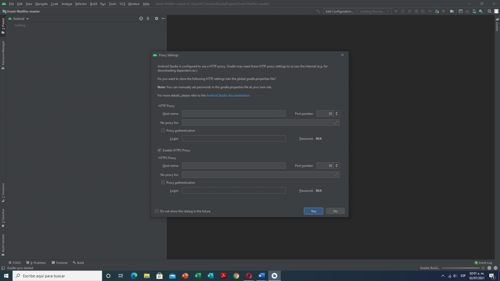This screenshot has width=500, height=281.
Task: Click the Make Project hammer icon
Action: 318,11
